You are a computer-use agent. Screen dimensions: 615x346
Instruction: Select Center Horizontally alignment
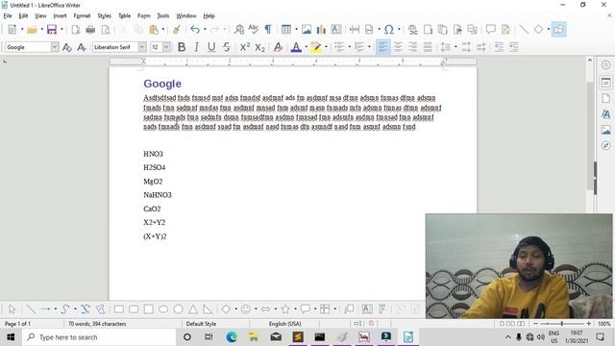pos(398,47)
